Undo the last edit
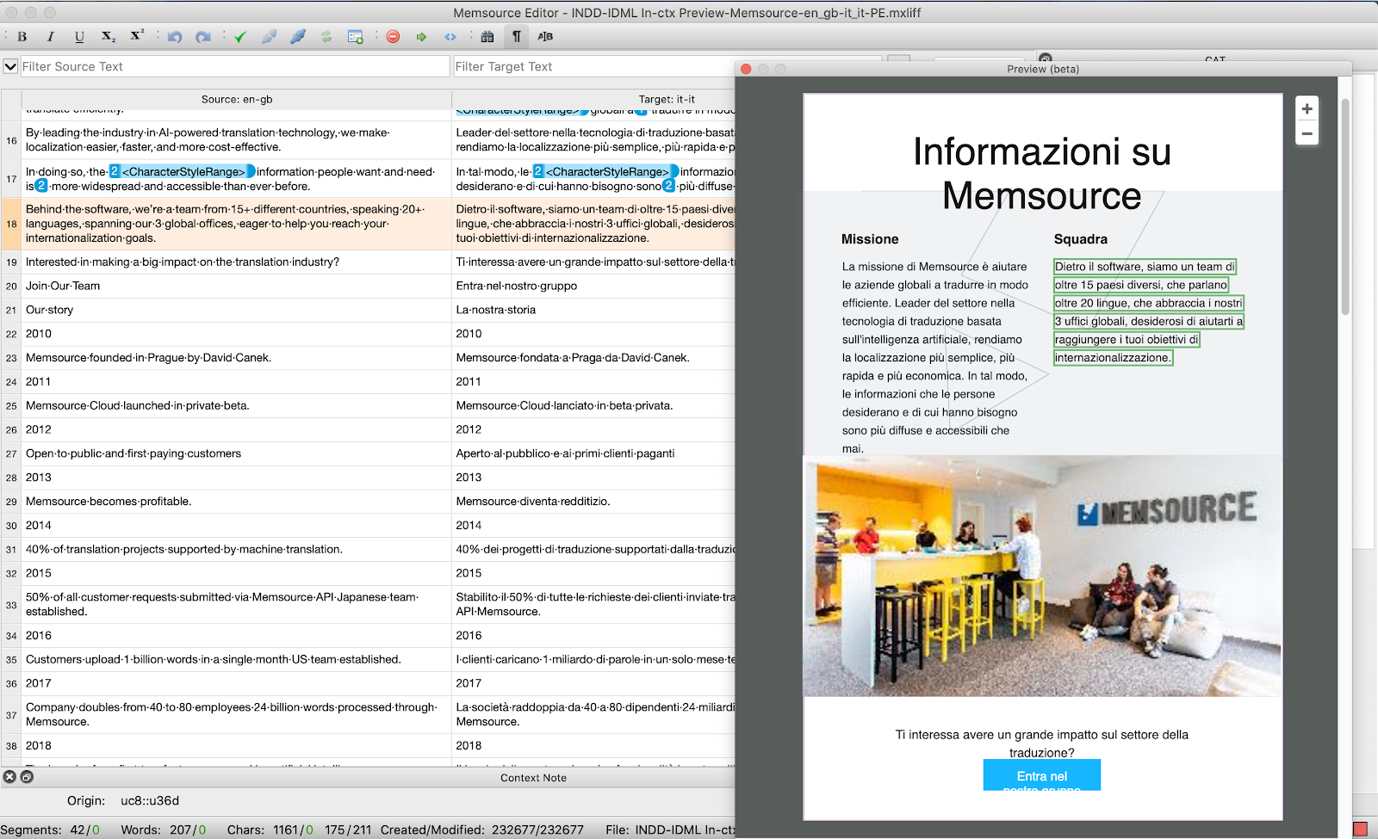The width and height of the screenshot is (1378, 839). click(175, 37)
